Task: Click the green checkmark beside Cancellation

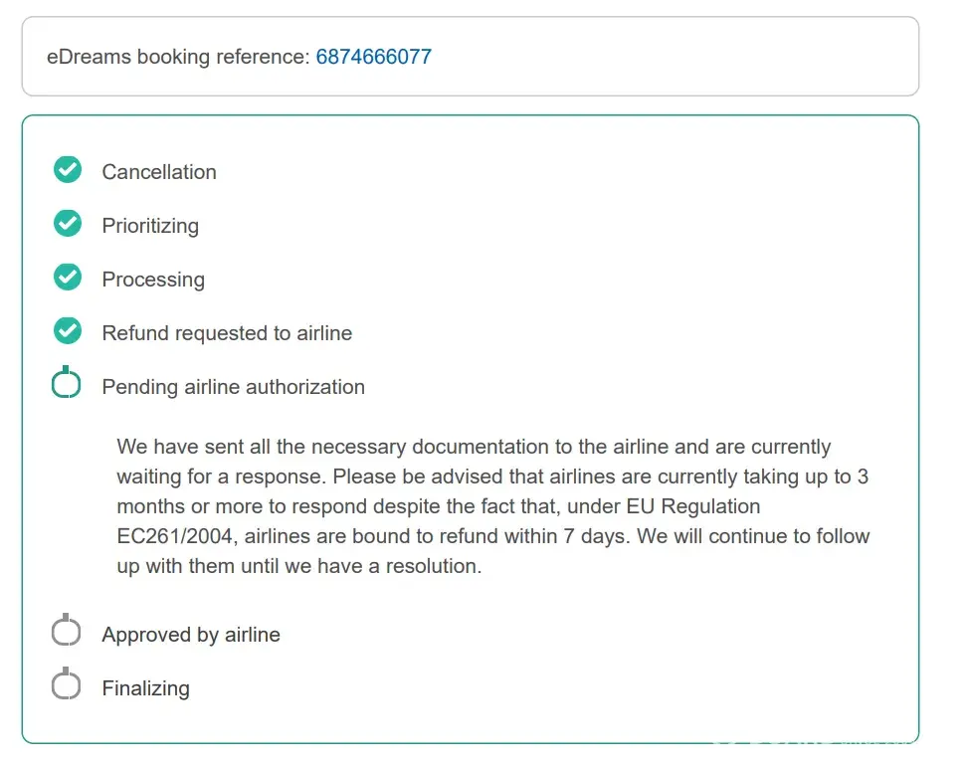Action: point(67,171)
